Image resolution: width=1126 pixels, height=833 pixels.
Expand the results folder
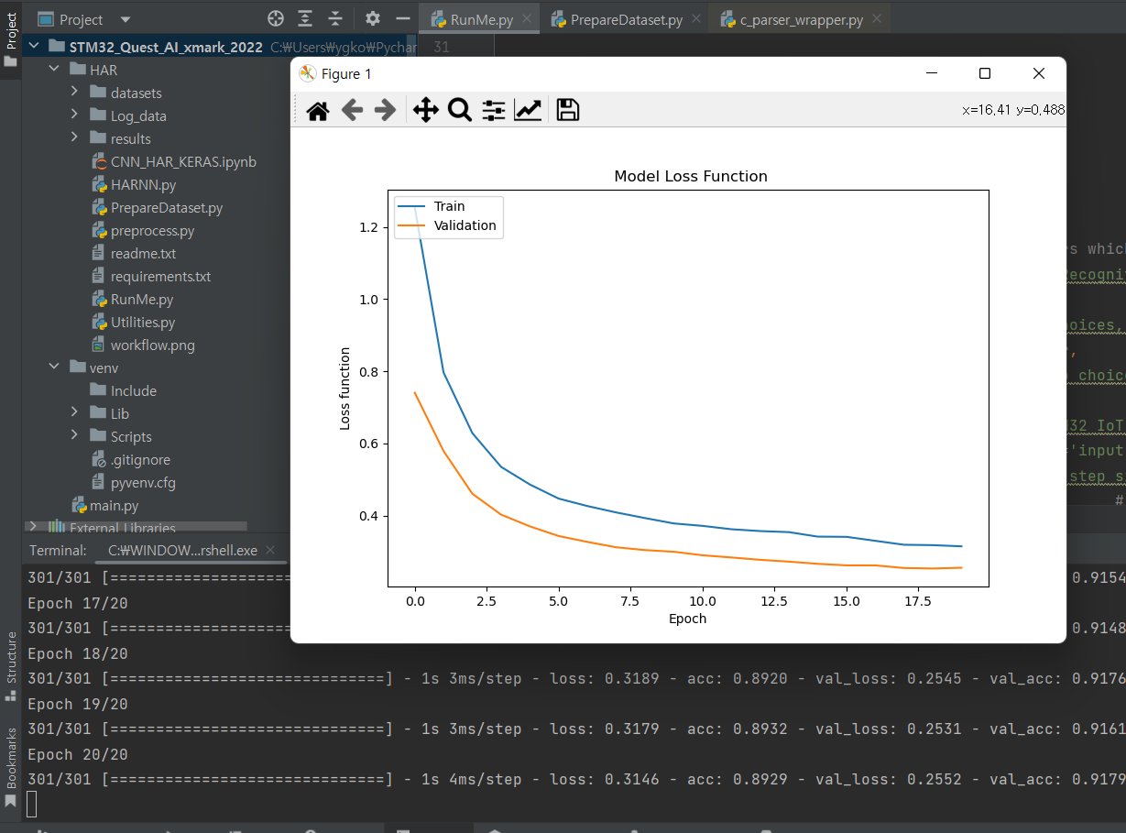point(75,138)
